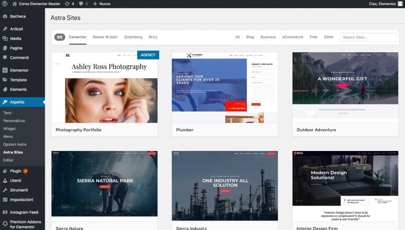Click the Media library icon
This screenshot has height=230, width=405.
(x=5, y=39)
